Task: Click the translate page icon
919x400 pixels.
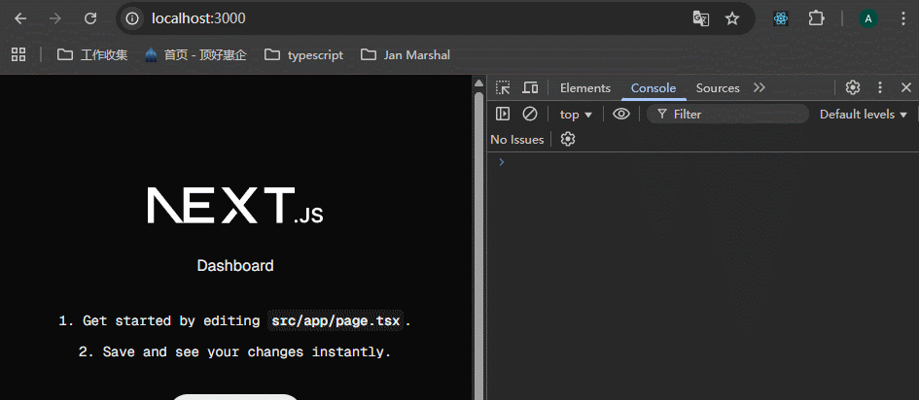Action: (x=700, y=18)
